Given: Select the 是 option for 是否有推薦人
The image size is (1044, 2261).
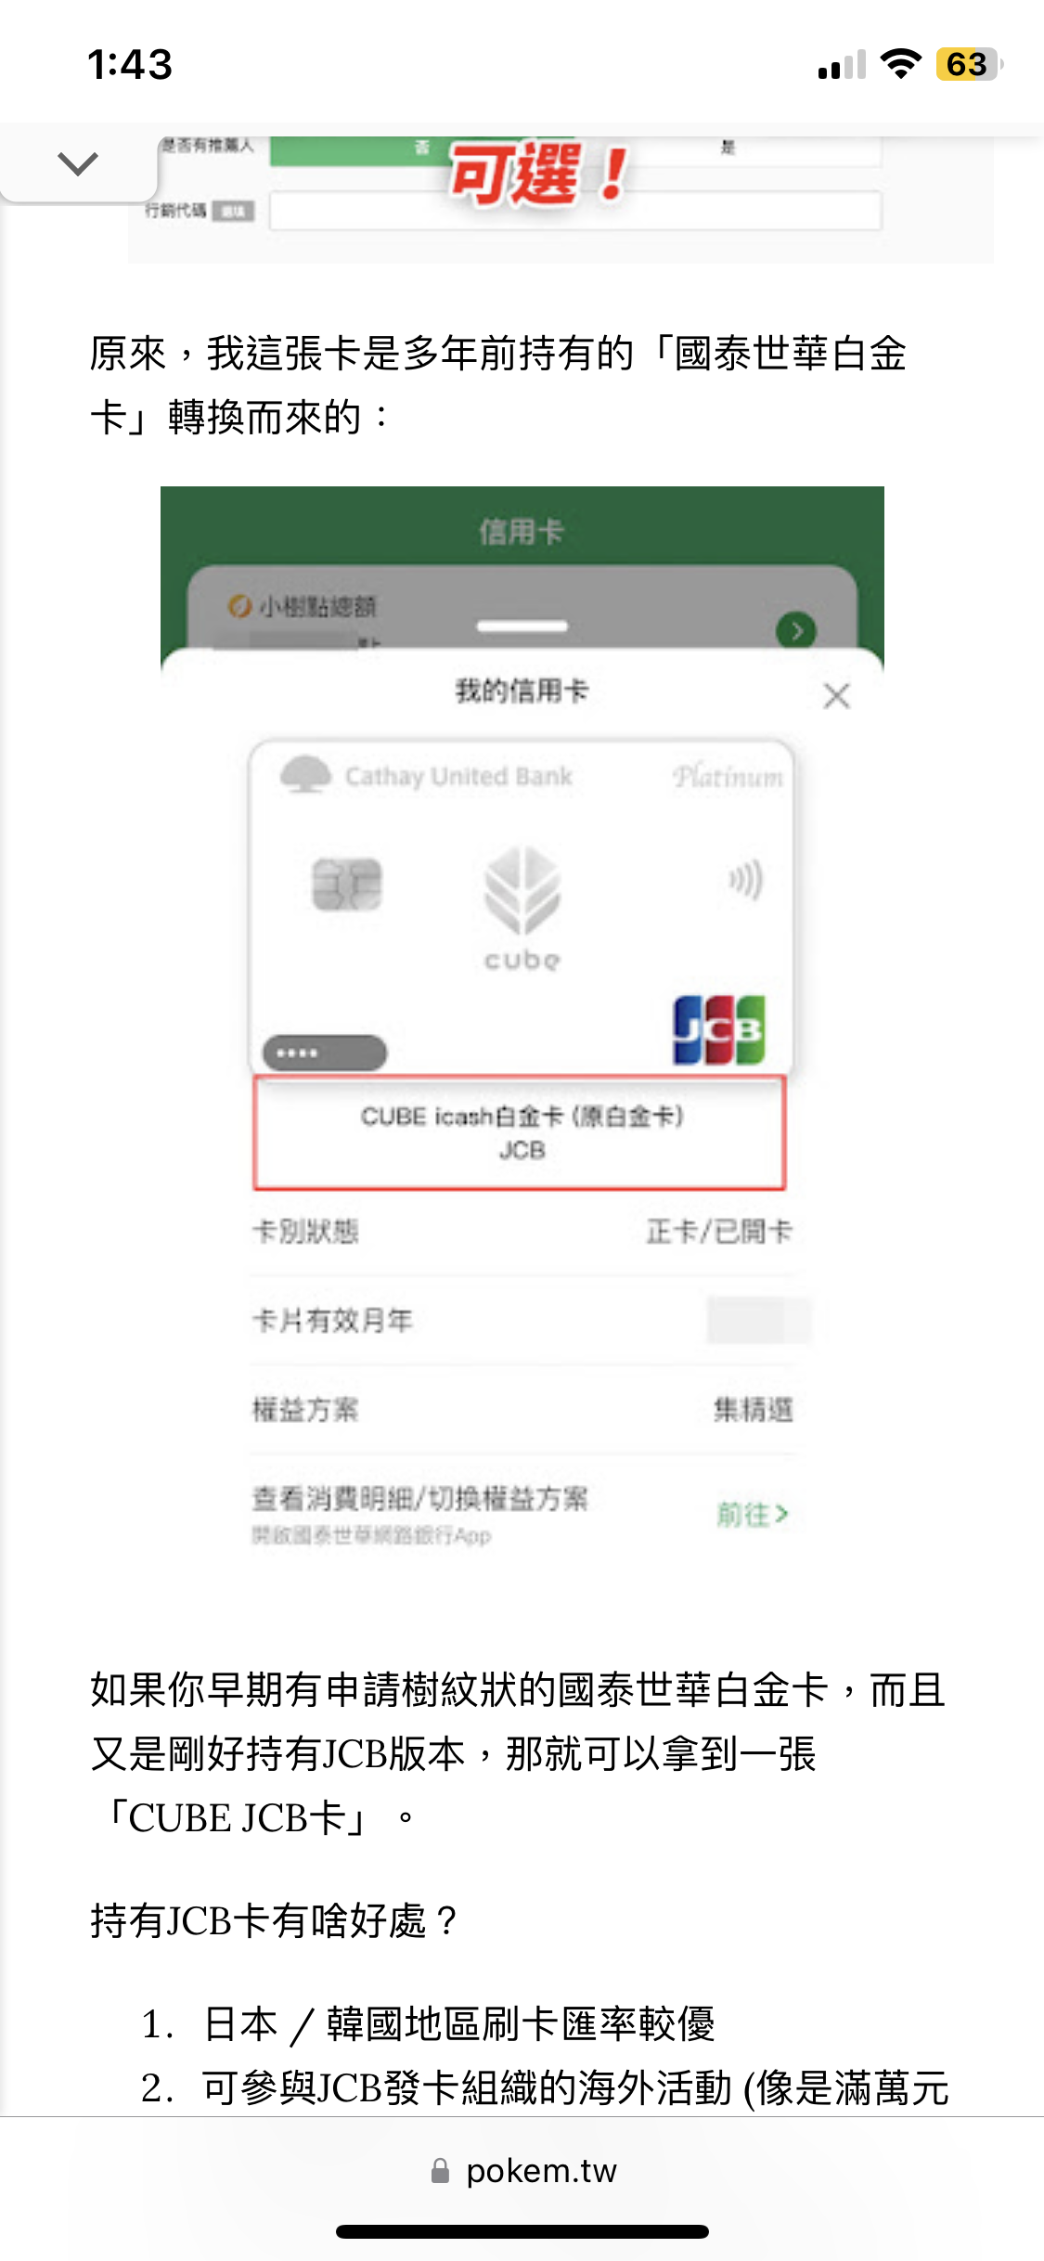Looking at the screenshot, I should click(x=728, y=149).
